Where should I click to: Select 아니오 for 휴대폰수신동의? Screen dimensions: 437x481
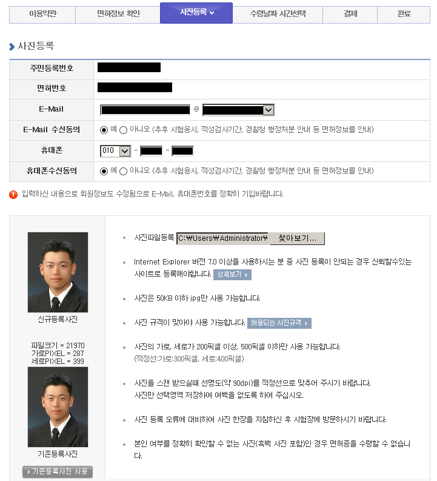point(123,171)
